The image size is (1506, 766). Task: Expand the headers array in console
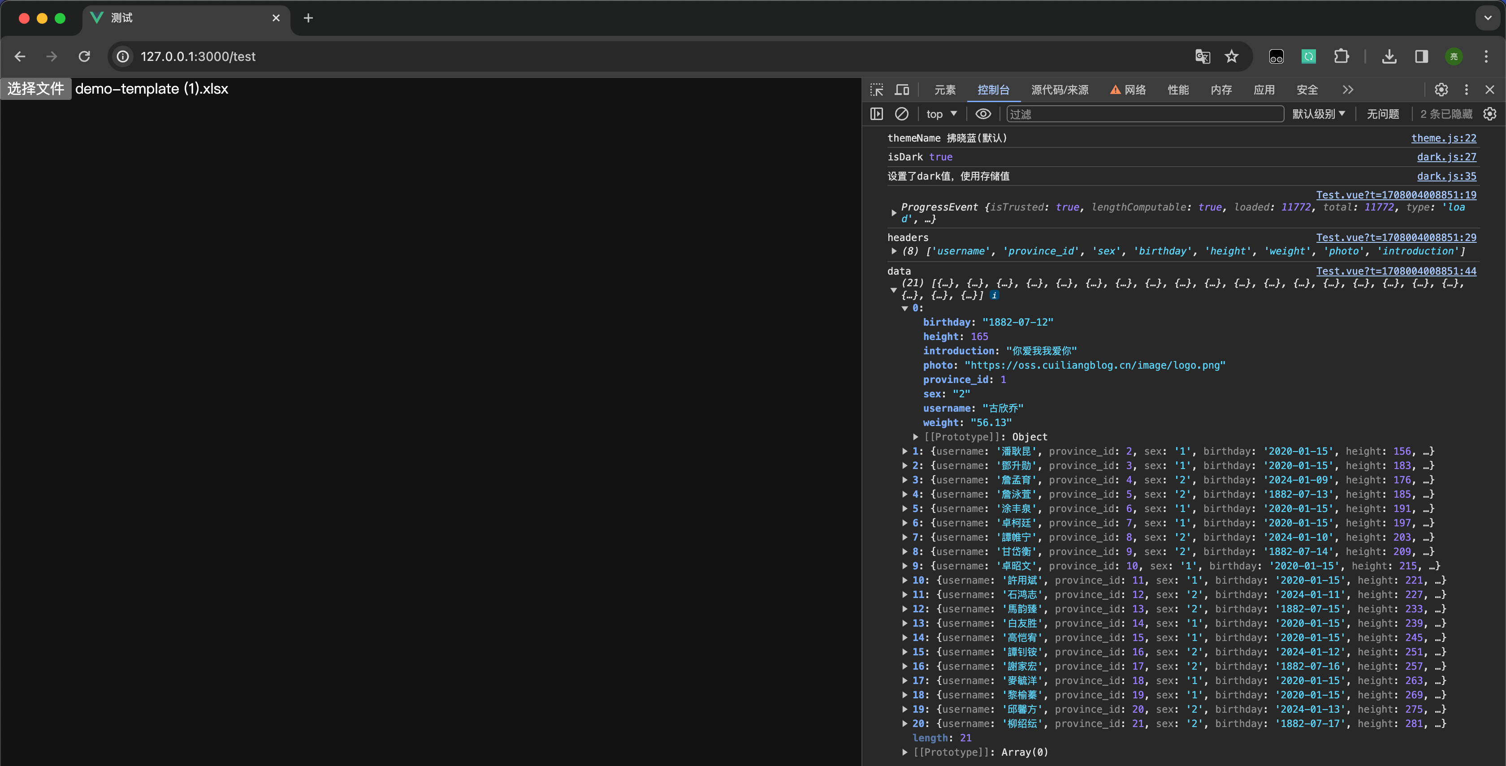893,251
